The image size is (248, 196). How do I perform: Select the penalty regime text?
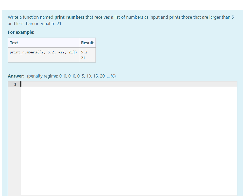tap(71, 76)
